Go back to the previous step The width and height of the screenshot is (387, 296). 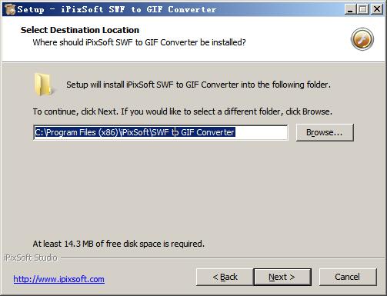(x=225, y=277)
